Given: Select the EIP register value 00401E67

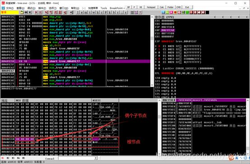Looking at the screenshot, I should click(x=167, y=41).
